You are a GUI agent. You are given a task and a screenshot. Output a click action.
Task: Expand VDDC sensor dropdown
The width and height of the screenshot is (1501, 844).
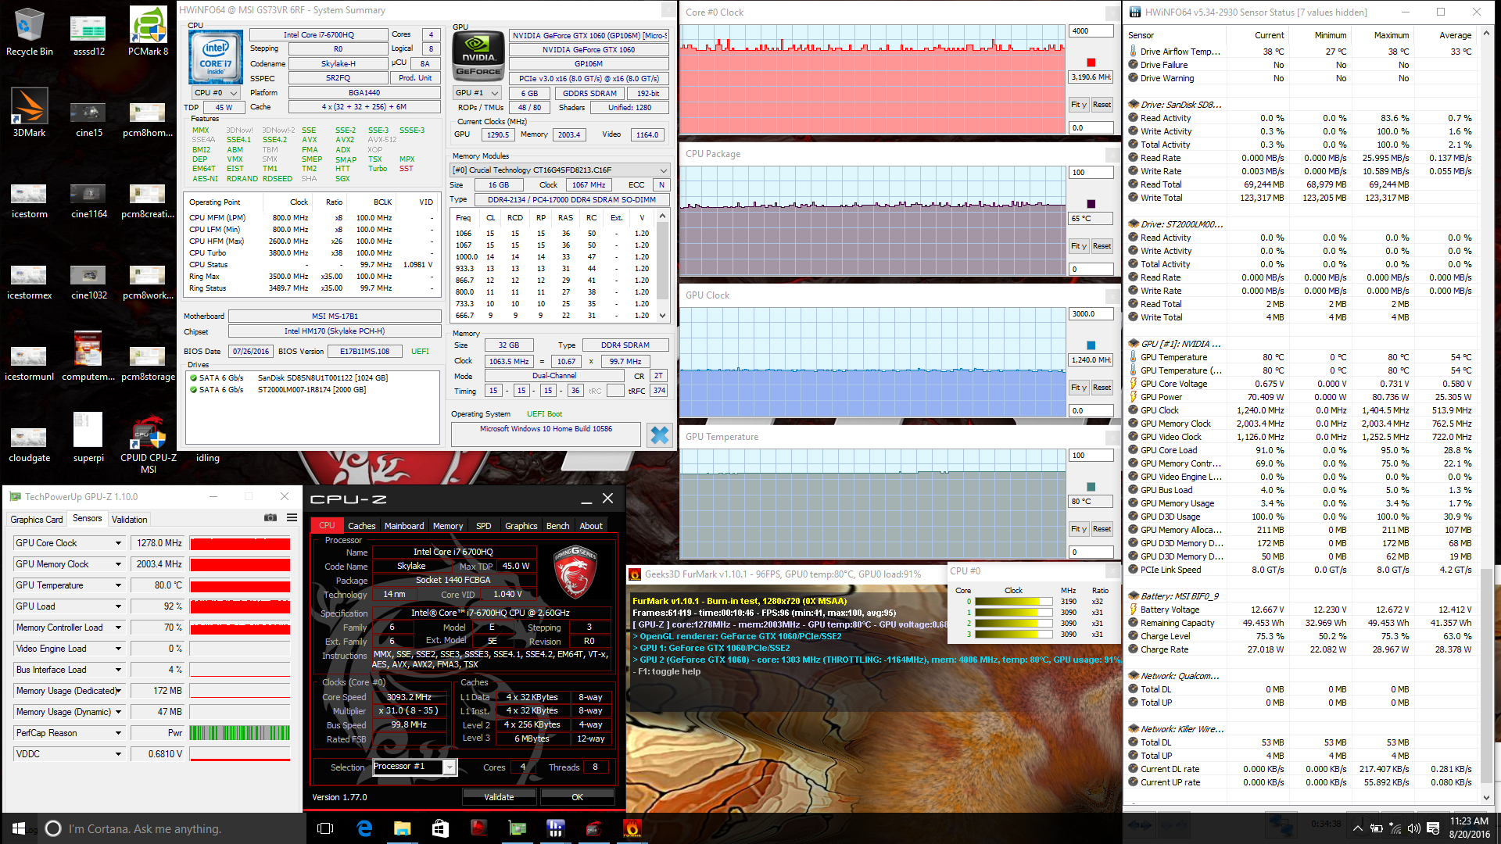pyautogui.click(x=118, y=754)
